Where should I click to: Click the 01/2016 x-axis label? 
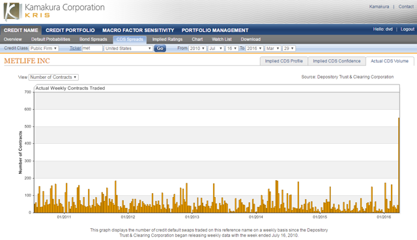coord(384,217)
